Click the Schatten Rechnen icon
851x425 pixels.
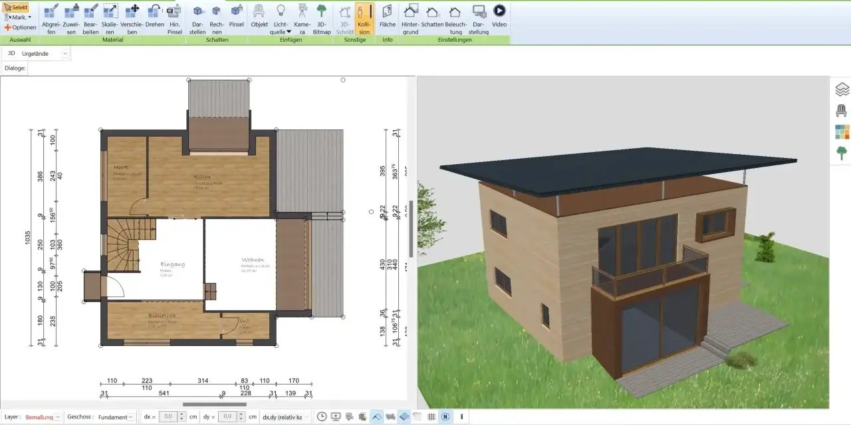[x=217, y=19]
